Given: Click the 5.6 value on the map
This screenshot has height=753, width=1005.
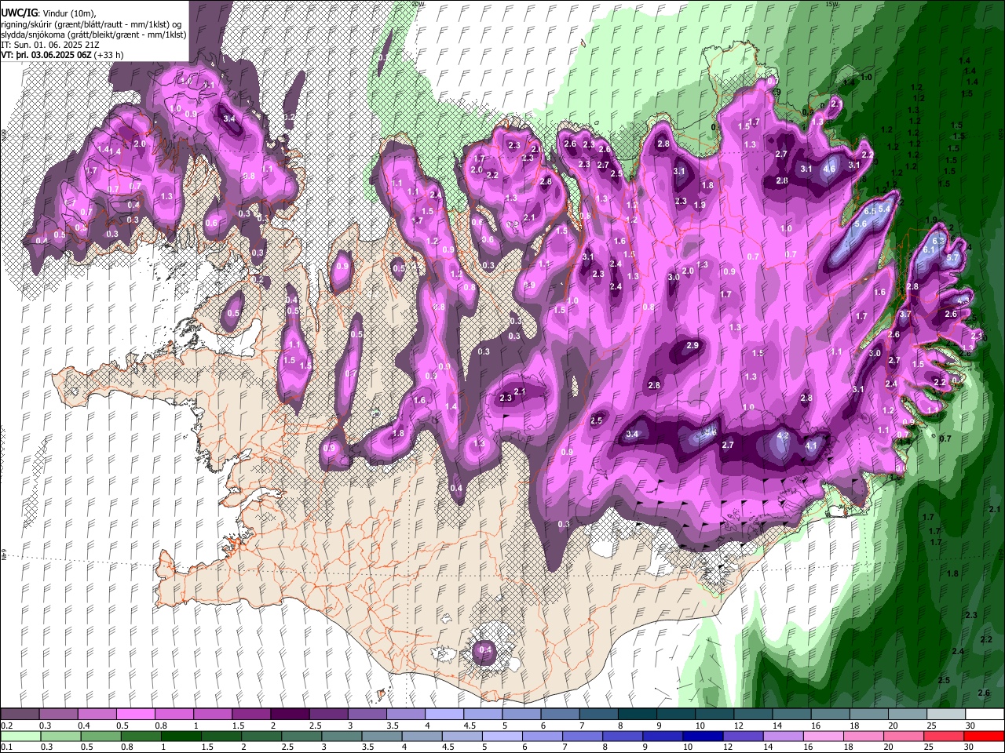Looking at the screenshot, I should tap(861, 224).
